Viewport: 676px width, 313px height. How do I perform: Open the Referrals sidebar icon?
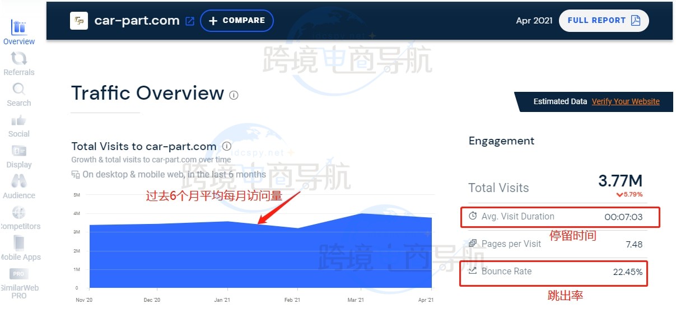click(18, 58)
